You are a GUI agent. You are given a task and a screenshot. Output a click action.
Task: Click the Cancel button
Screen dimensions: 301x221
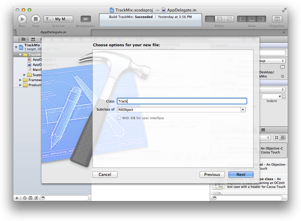tap(105, 174)
